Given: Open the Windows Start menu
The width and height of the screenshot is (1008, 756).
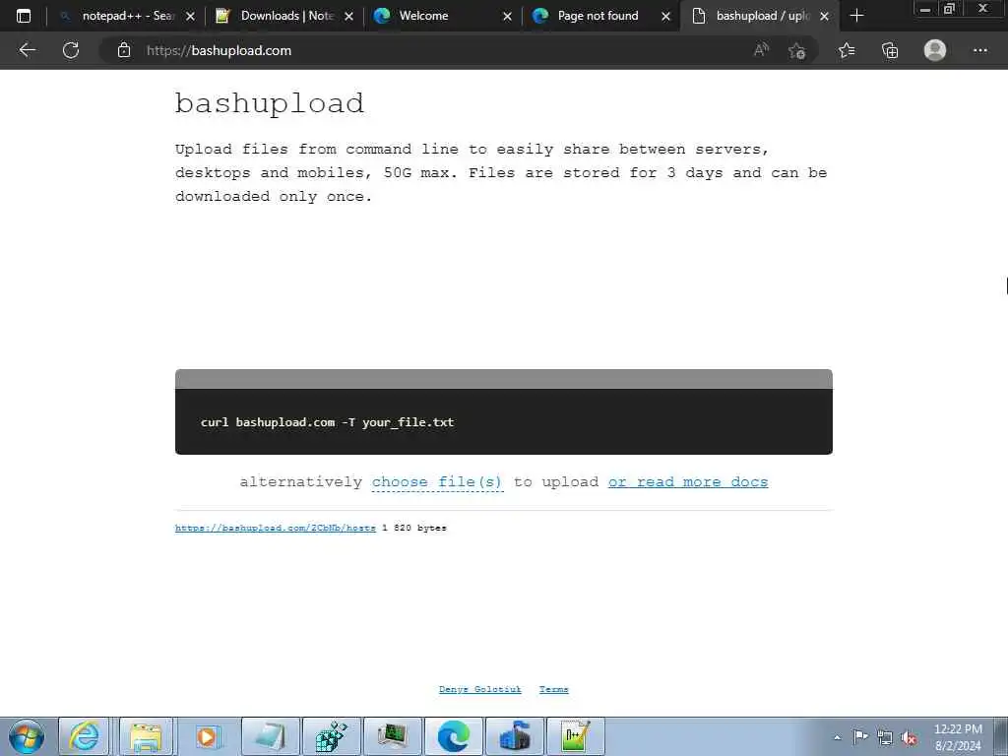Looking at the screenshot, I should (x=27, y=736).
